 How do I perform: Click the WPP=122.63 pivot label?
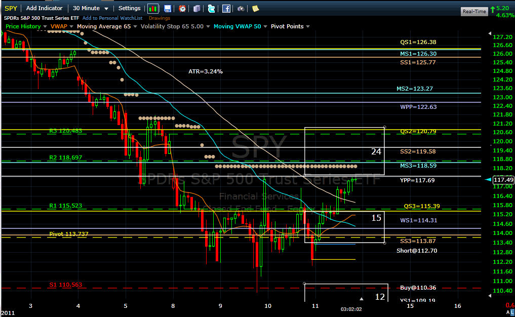[418, 107]
